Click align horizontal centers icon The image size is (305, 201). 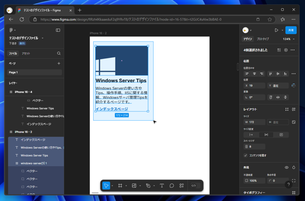pos(254,74)
